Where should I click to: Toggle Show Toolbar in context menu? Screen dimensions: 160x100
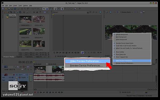pos(132,52)
